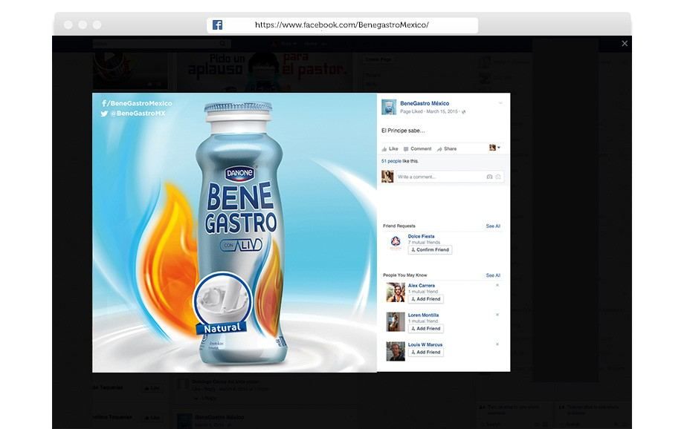
Task: Click the Comment speech bubble icon
Action: click(x=406, y=149)
